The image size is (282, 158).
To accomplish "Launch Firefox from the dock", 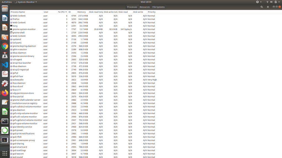I will coord(5,93).
